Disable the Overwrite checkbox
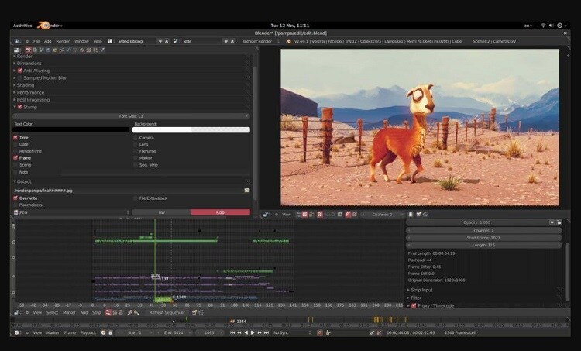Screen dimensions: 581x351 coord(15,198)
